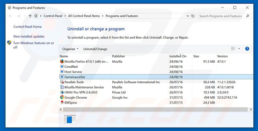Image resolution: width=258 pixels, height=131 pixels.
Task: Click the horizontal scrollbar right arrow
Action: pos(251,109)
